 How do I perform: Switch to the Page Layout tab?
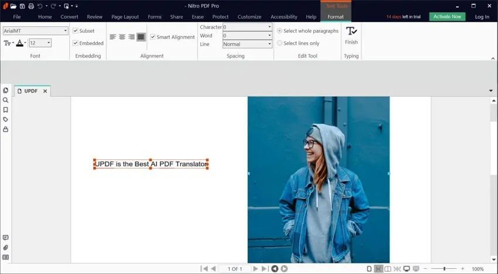[x=125, y=17]
